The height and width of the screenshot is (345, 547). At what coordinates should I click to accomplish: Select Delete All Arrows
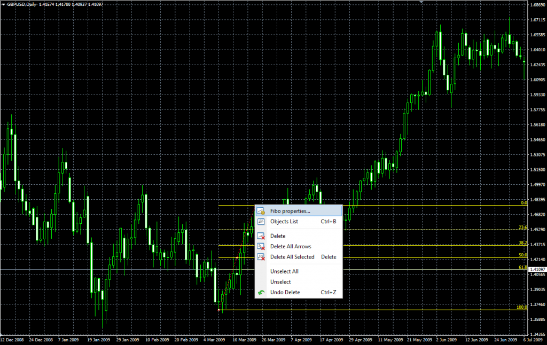tap(299, 247)
